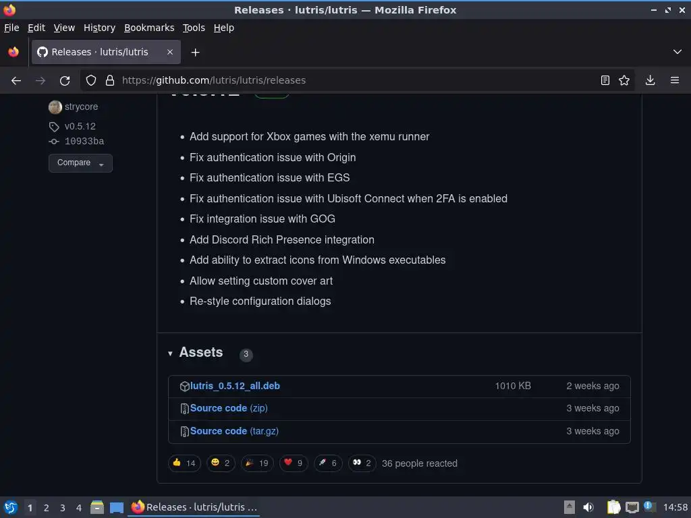Screen dimensions: 691x518
Task: Close the Releases lutris/lutris tab
Action: (169, 52)
